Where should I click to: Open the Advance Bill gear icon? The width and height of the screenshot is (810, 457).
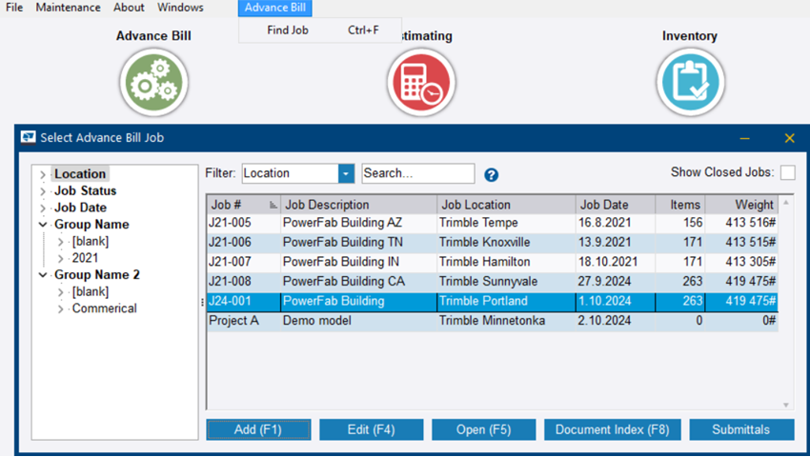[153, 83]
